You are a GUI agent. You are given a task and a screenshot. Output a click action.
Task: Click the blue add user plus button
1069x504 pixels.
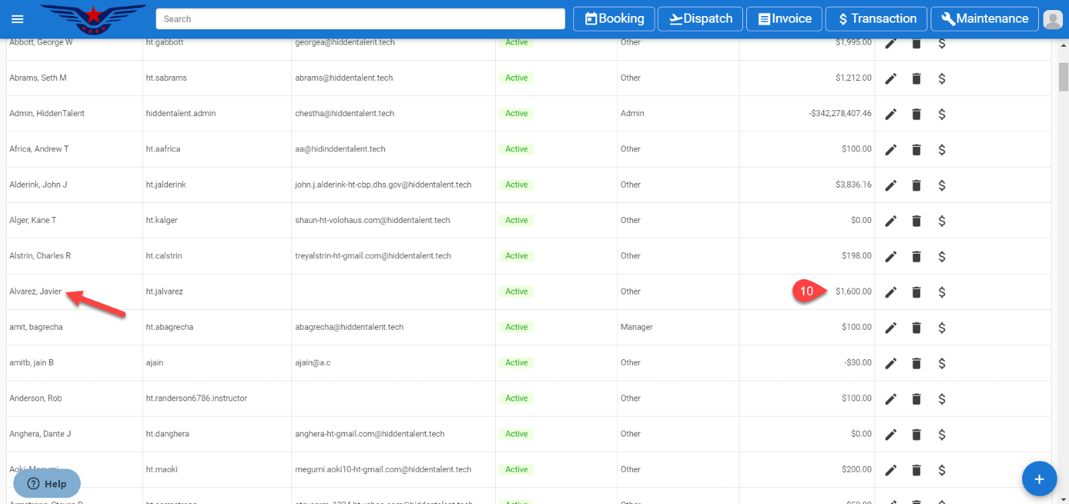pyautogui.click(x=1039, y=479)
